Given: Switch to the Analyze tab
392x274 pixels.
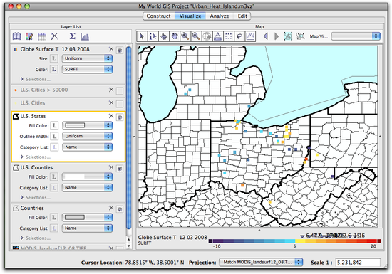Looking at the screenshot, I should point(220,16).
